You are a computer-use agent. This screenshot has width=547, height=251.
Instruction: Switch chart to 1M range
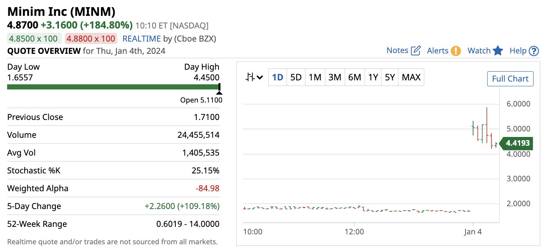point(315,77)
